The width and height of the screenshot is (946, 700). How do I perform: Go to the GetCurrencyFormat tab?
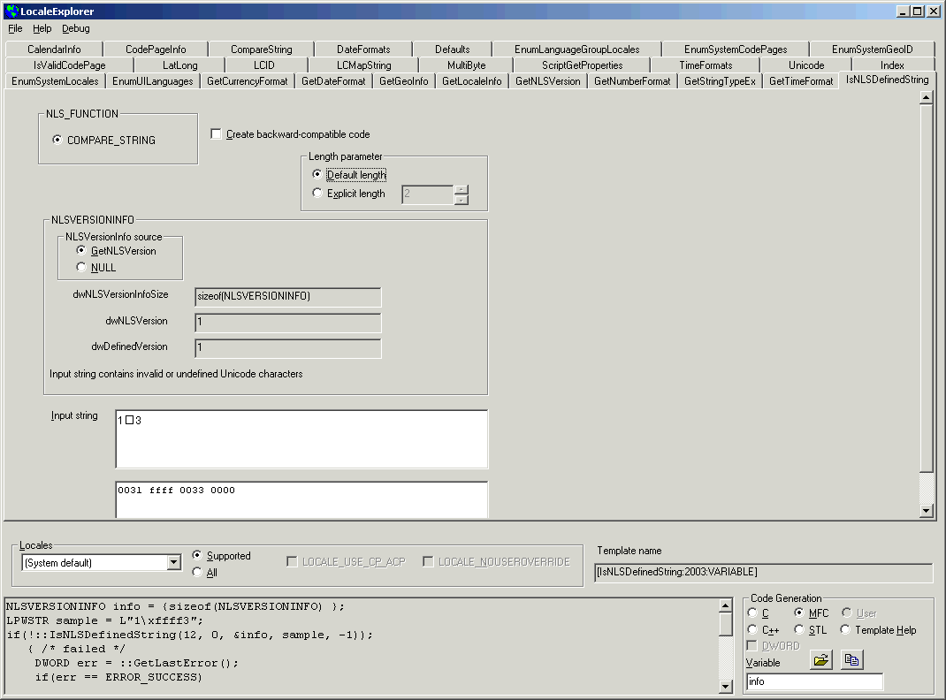pos(248,80)
